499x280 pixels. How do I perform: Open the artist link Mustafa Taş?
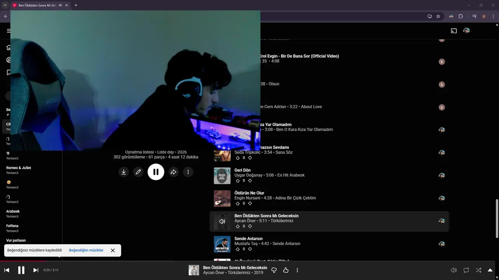246,243
